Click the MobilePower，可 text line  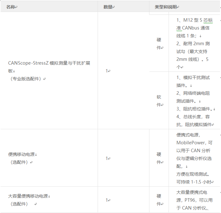(194, 143)
